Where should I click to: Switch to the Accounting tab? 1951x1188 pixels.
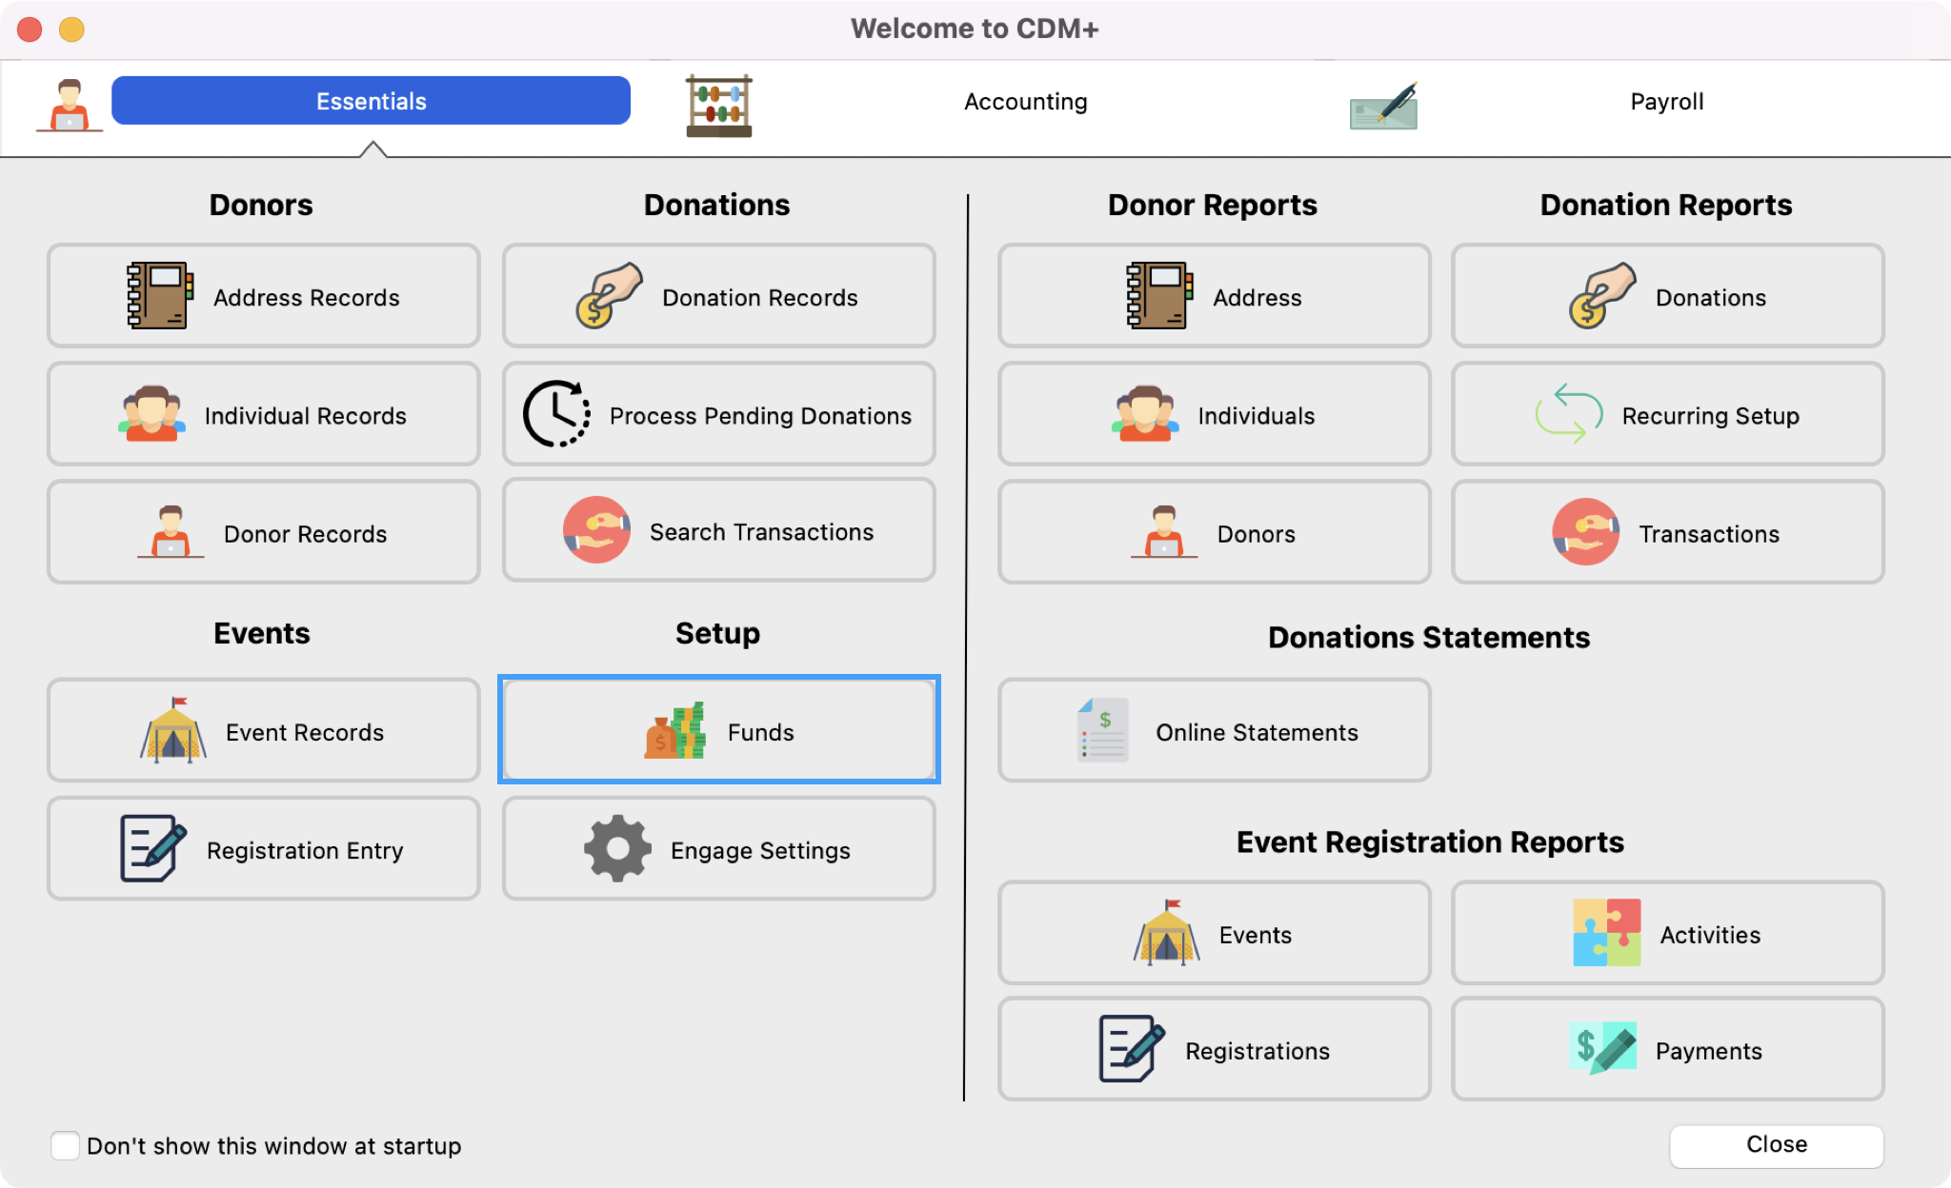1025,102
